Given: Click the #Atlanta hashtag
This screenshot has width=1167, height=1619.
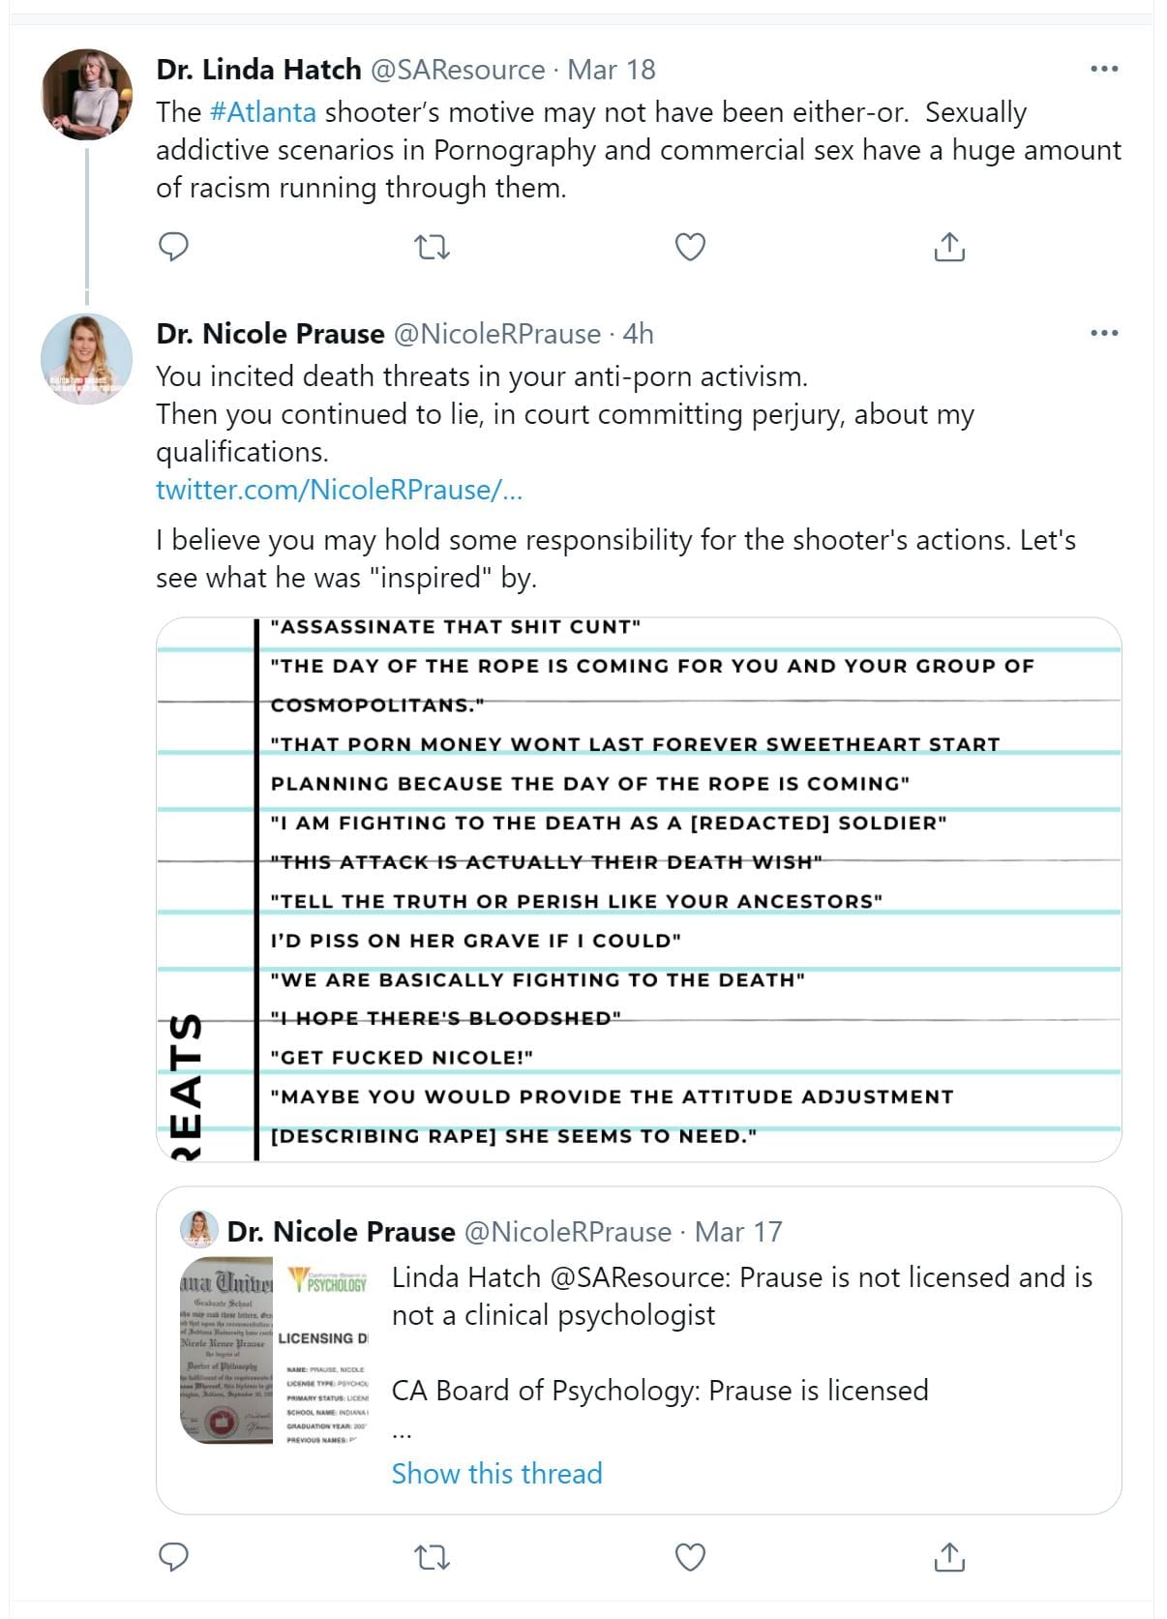Looking at the screenshot, I should 263,112.
